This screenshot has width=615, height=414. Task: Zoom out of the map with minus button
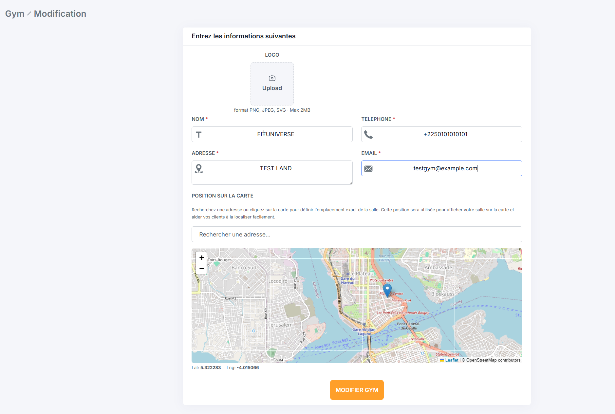(x=201, y=268)
